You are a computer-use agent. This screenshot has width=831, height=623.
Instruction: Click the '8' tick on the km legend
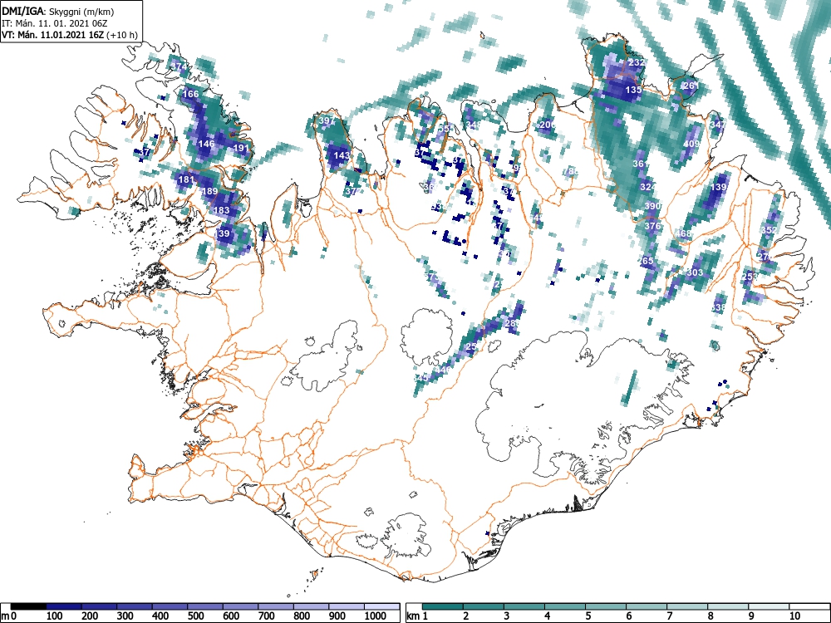(711, 616)
